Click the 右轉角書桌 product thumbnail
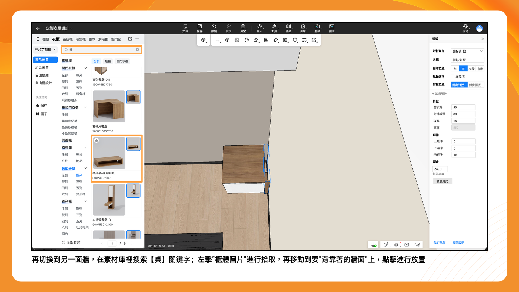This screenshot has height=292, width=519. pyautogui.click(x=109, y=106)
